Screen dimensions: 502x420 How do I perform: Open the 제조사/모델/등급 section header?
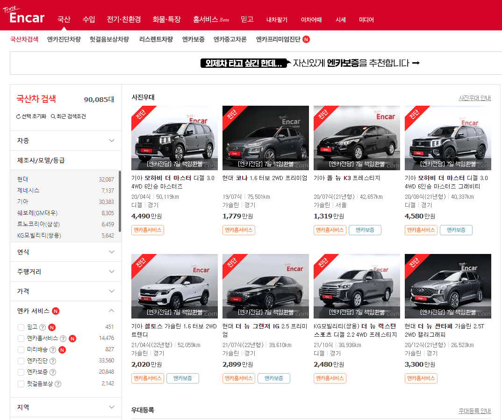[x=65, y=160]
